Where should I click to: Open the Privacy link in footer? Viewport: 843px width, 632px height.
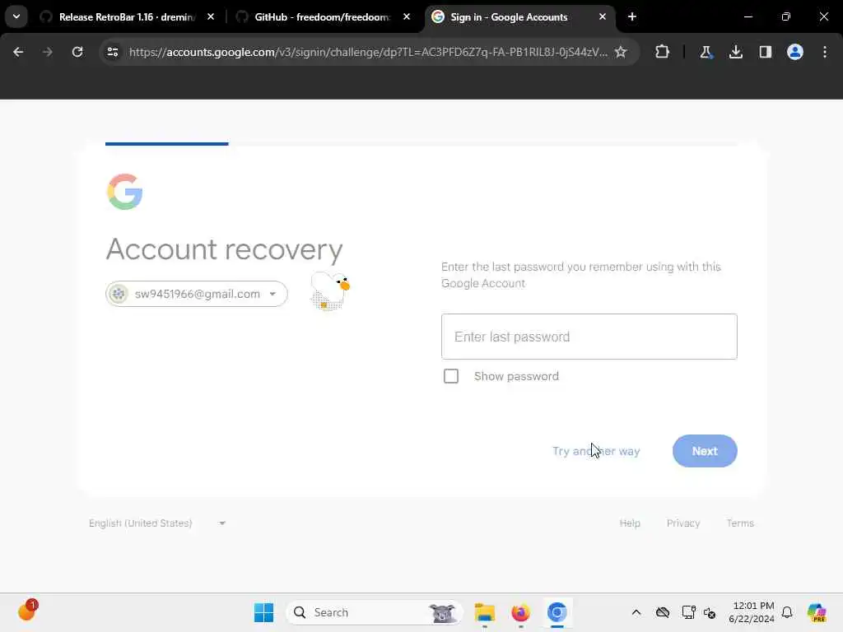[683, 523]
